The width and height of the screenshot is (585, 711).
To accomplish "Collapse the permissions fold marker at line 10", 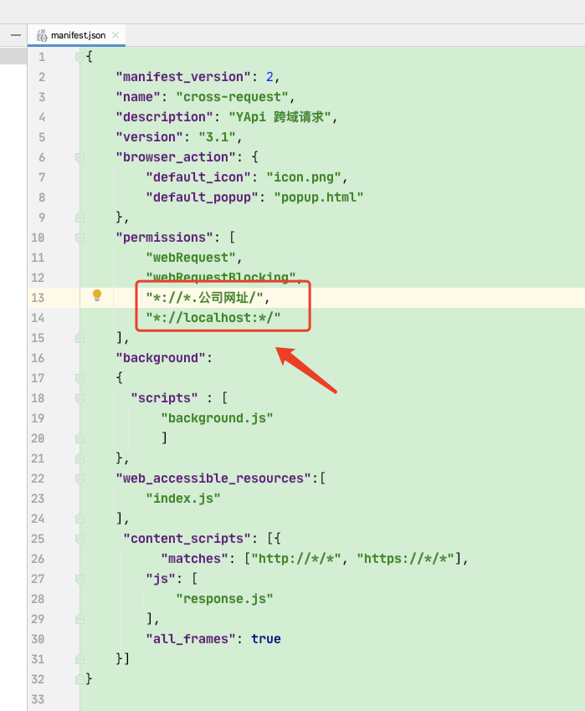I will pyautogui.click(x=80, y=238).
